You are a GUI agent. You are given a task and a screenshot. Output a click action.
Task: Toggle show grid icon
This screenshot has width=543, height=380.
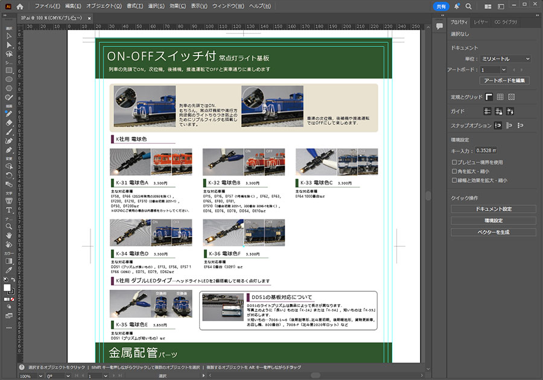click(500, 97)
